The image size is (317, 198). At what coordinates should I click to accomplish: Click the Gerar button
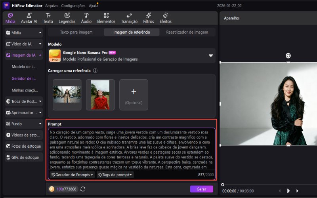201,189
